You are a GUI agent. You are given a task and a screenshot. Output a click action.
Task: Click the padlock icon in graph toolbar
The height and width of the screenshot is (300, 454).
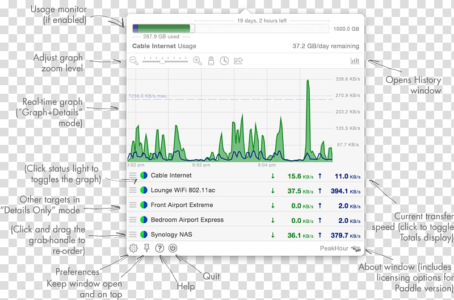click(x=211, y=60)
